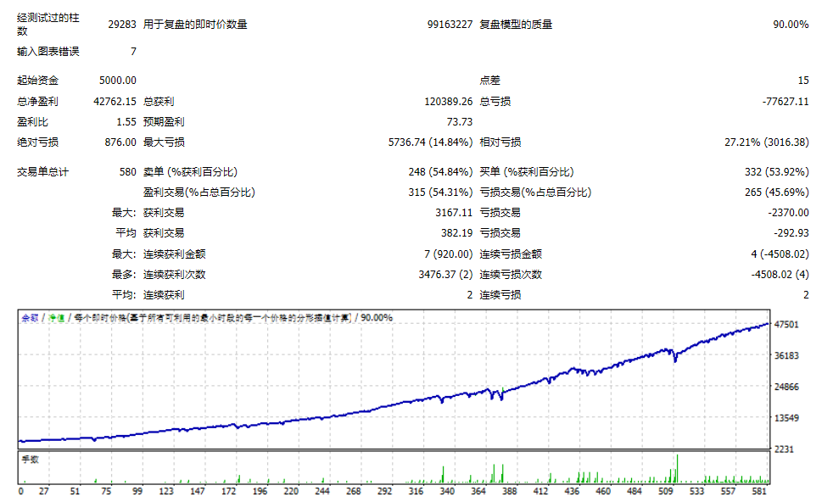Click x-axis label 412

(x=541, y=491)
